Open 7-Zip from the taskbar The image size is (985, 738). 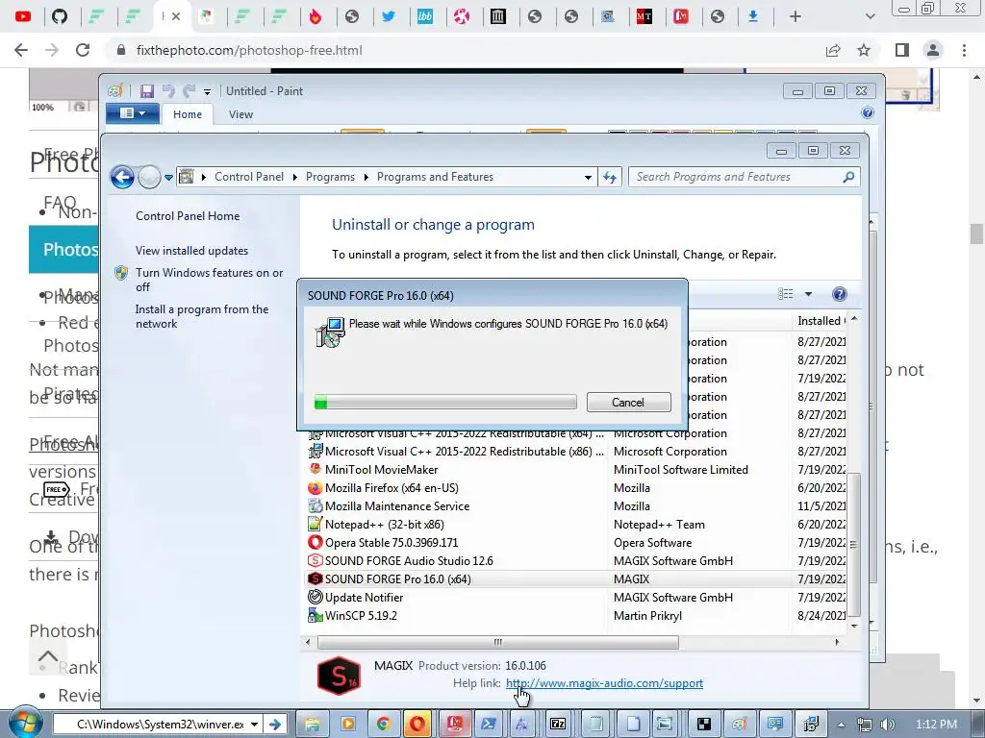click(x=558, y=725)
